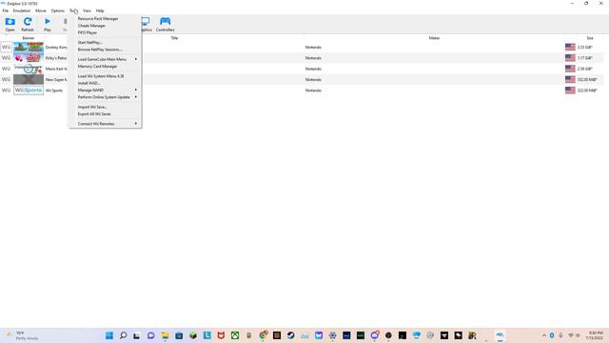
Task: Open the Help menu
Action: pos(100,10)
